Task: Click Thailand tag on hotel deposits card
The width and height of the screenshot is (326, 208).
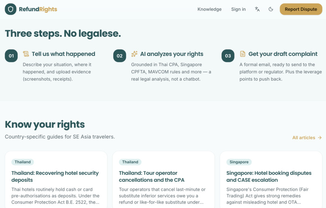Action: (23, 162)
